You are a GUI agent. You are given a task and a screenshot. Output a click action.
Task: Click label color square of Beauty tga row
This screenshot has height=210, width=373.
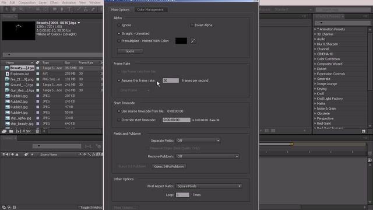point(37,68)
